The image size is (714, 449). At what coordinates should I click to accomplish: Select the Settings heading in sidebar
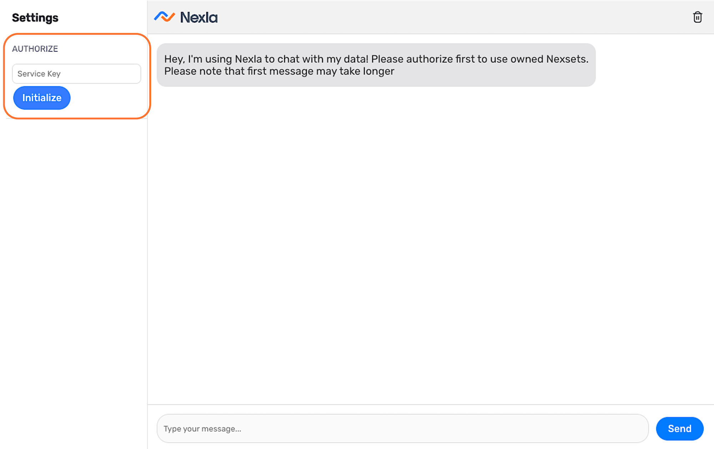(35, 18)
